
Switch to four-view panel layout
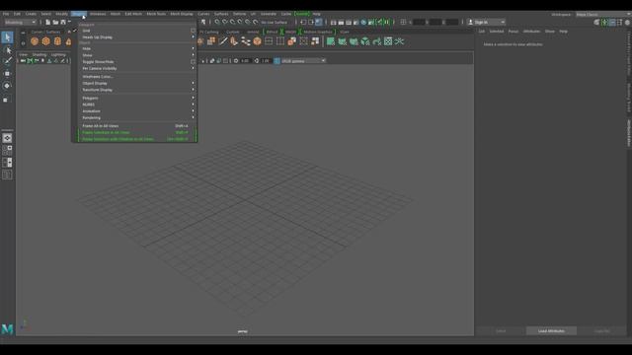[x=7, y=150]
